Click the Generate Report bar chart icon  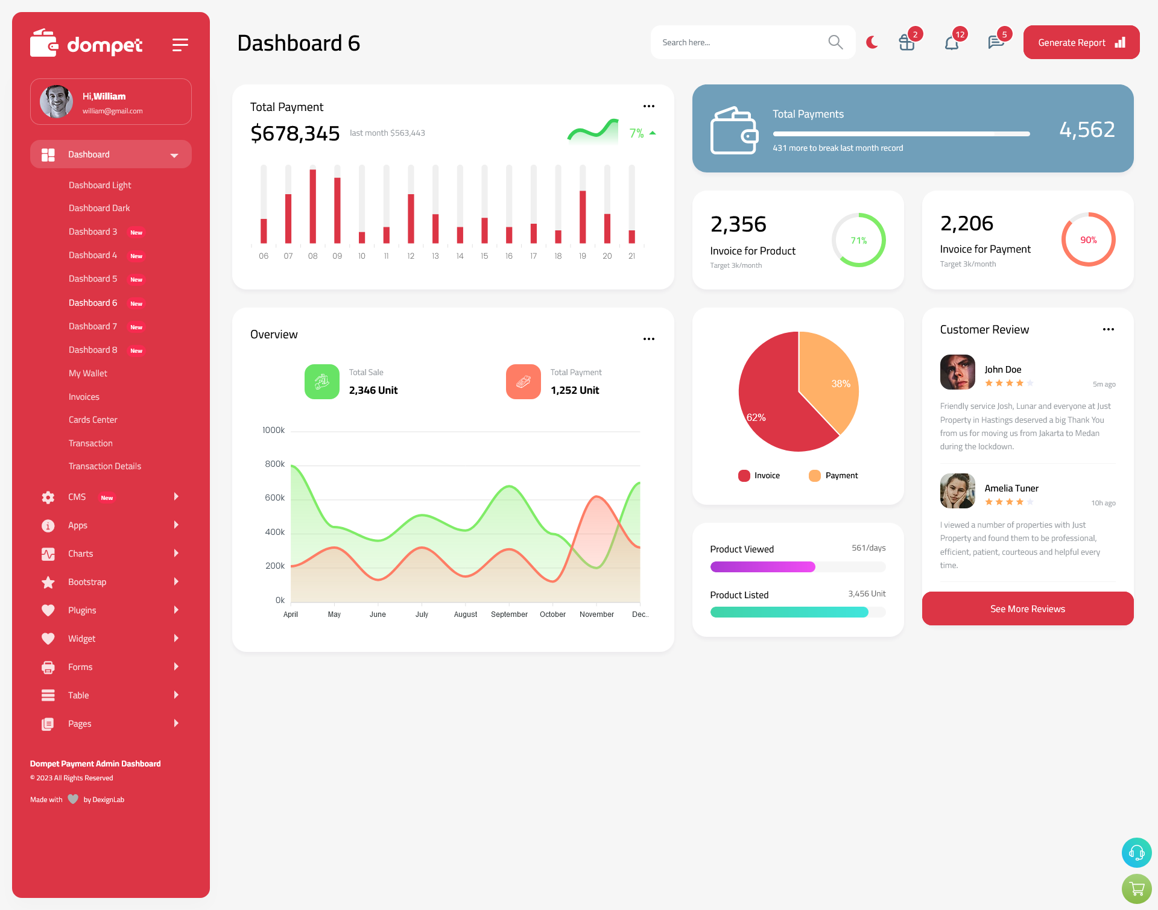tap(1121, 42)
